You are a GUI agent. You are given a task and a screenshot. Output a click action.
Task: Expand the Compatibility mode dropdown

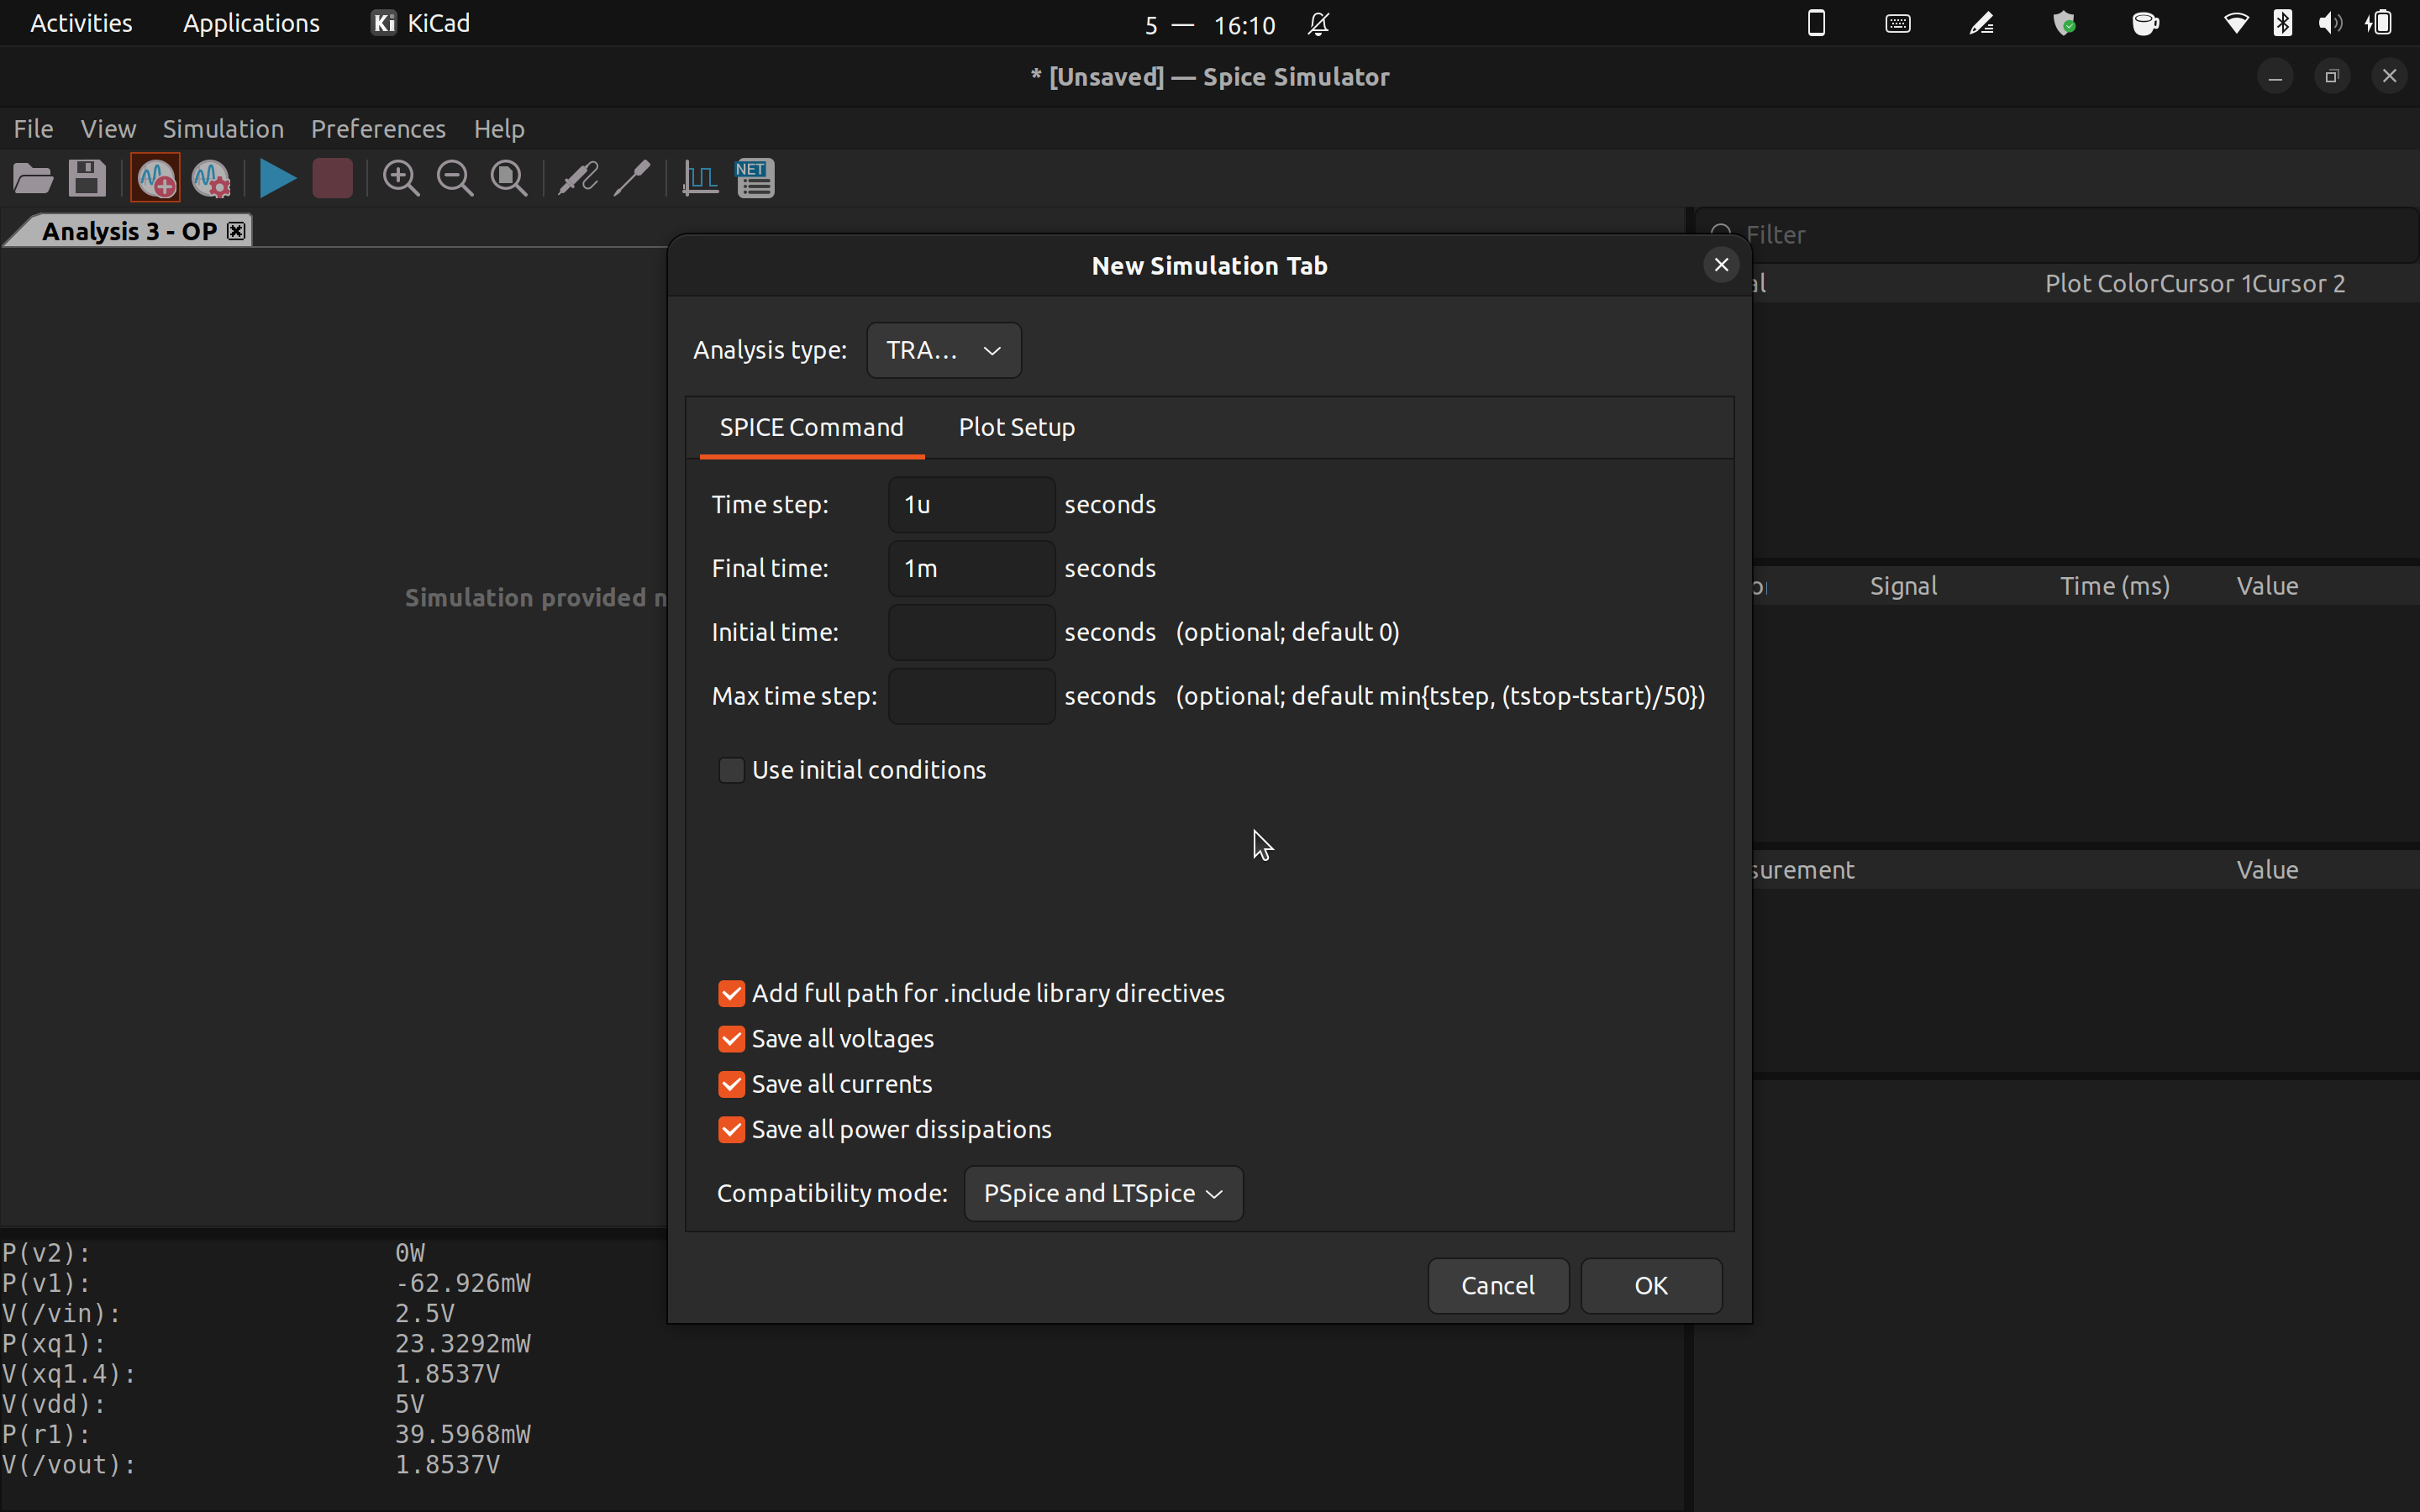(x=1102, y=1193)
